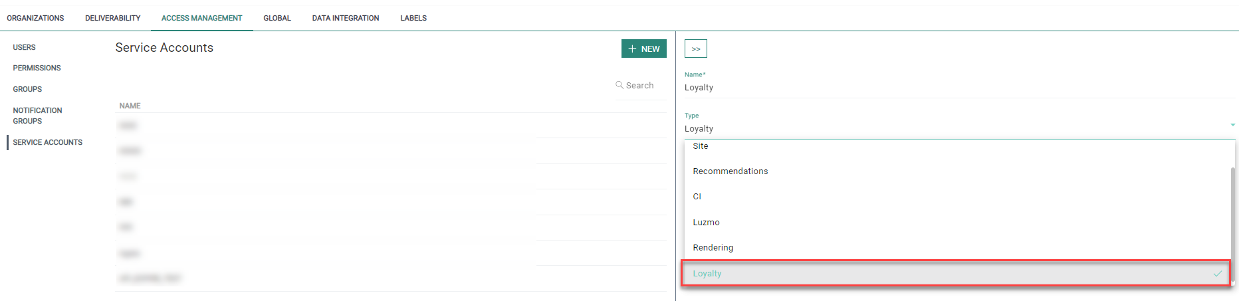Collapse the side panel with >> button
The width and height of the screenshot is (1239, 301).
[x=695, y=49]
